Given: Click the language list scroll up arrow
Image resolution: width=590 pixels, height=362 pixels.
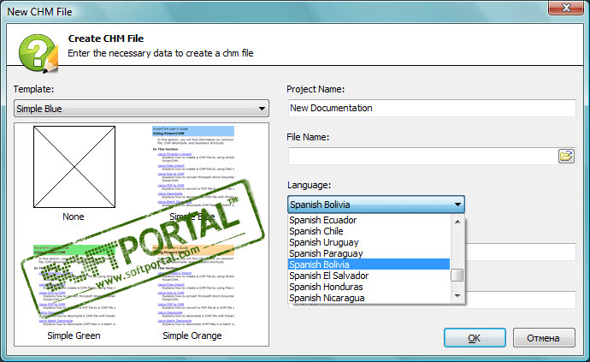Looking at the screenshot, I should (457, 222).
